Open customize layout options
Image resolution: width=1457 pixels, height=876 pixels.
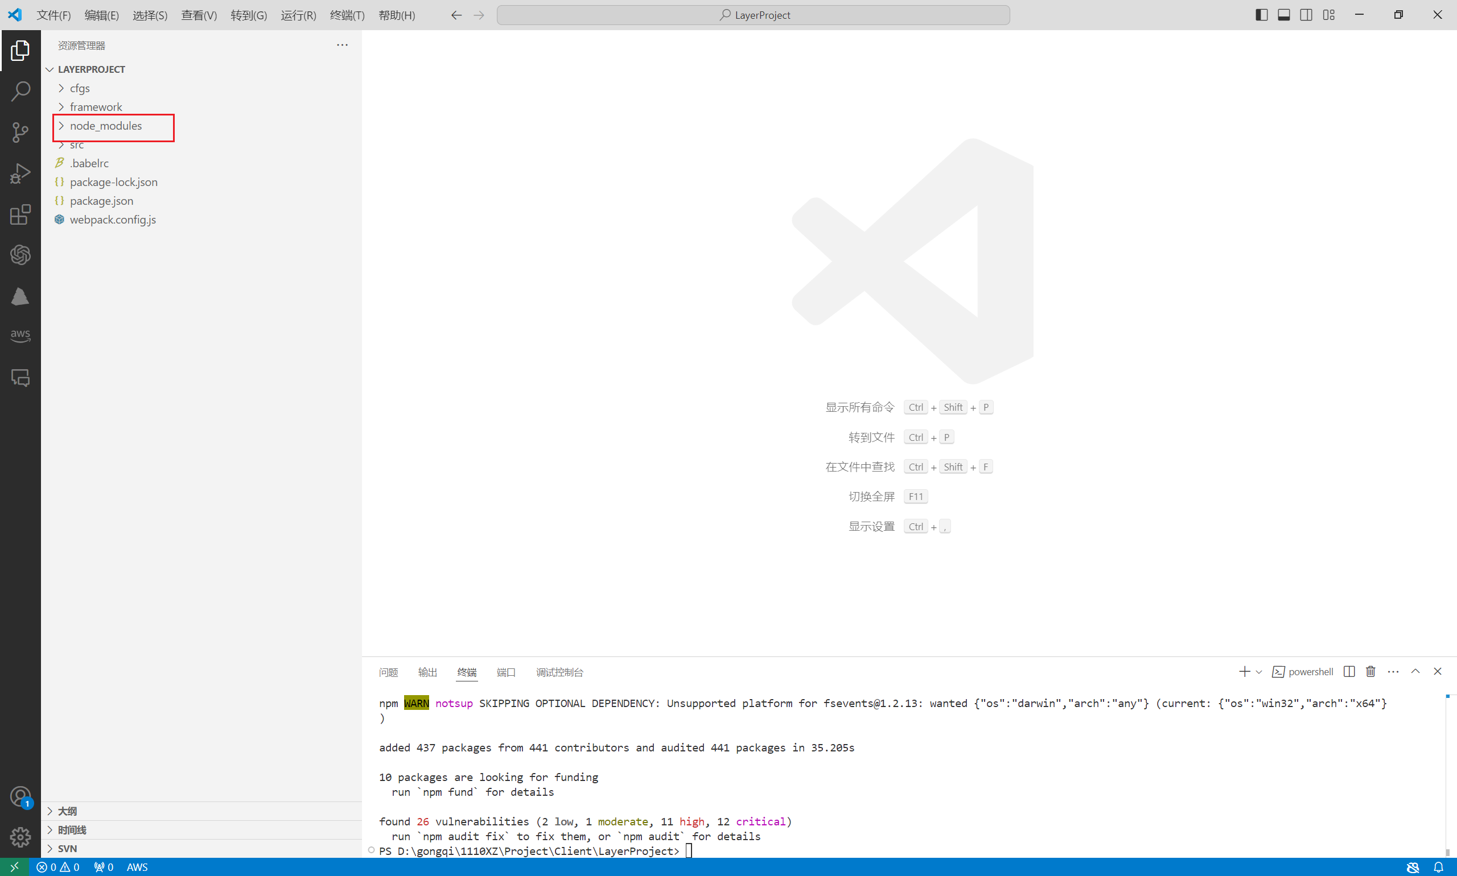[x=1329, y=15]
